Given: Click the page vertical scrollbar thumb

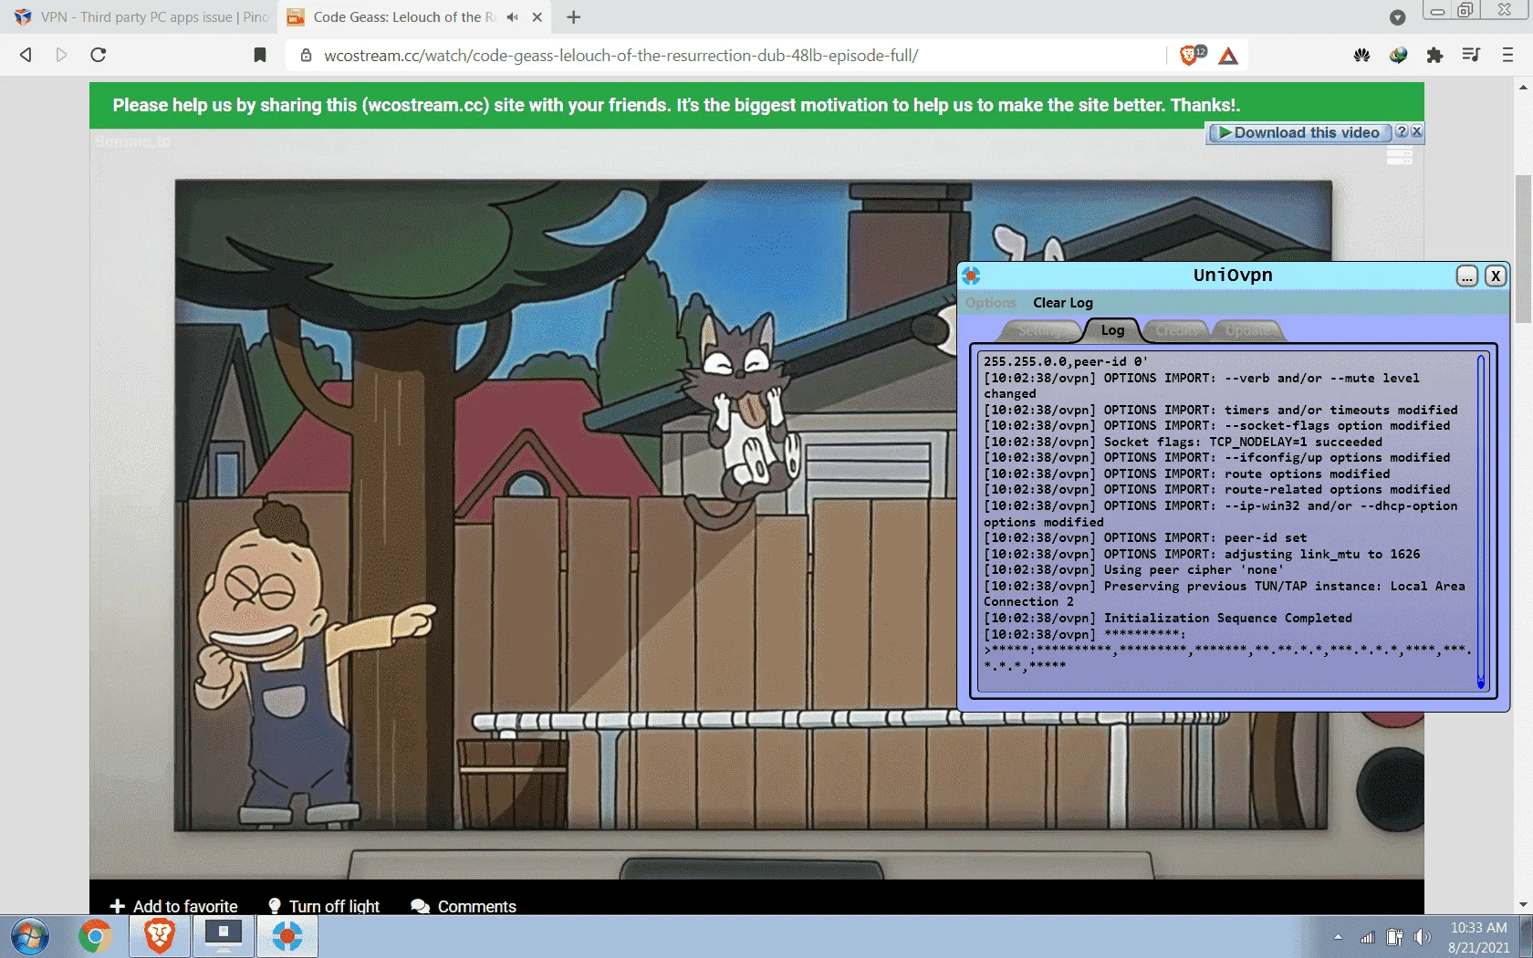Looking at the screenshot, I should click(1523, 248).
